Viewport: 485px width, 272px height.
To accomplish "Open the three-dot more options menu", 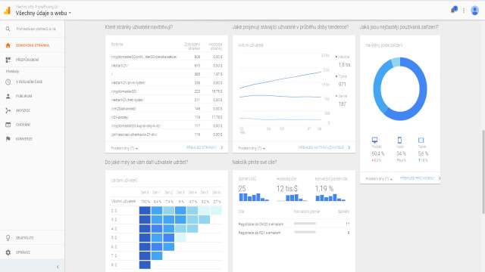I will point(464,11).
